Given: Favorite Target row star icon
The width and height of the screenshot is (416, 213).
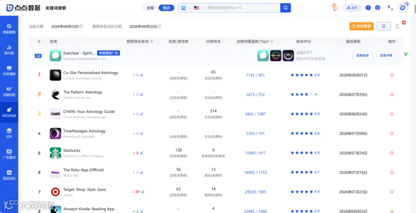Looking at the screenshot, I should tap(392, 192).
